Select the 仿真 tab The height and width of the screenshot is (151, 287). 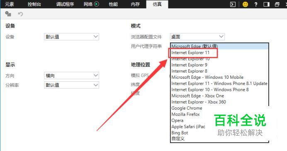point(157,4)
